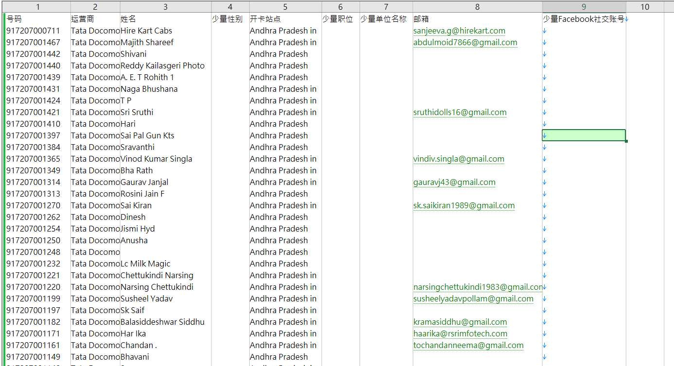Click the number 917207001365
The image size is (674, 366).
(34, 159)
